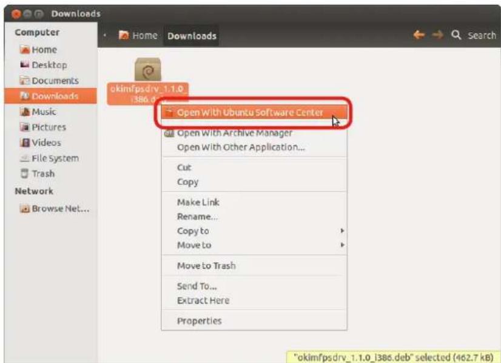
Task: Click the Videos folder icon in sidebar
Action: click(x=25, y=142)
